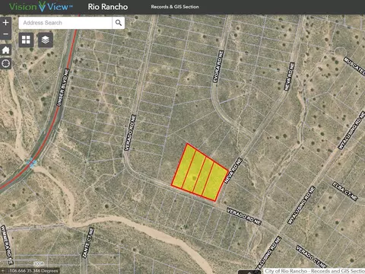Screen dimensions: 365x274
Task: Click the Vision View logo
Action: click(x=40, y=6)
